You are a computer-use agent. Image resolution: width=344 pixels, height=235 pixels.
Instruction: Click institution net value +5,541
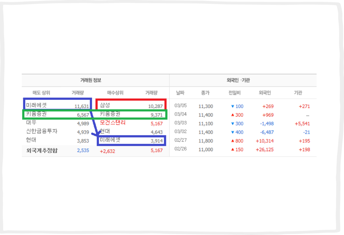pyautogui.click(x=302, y=124)
